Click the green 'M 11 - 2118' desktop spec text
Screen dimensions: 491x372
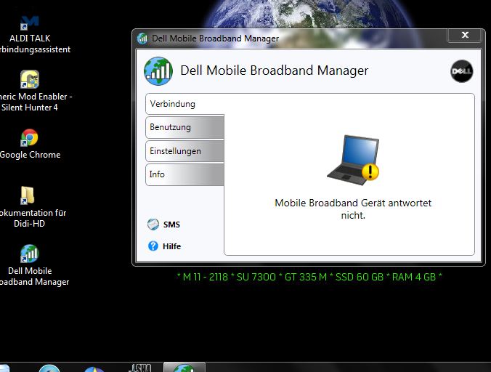(x=309, y=277)
